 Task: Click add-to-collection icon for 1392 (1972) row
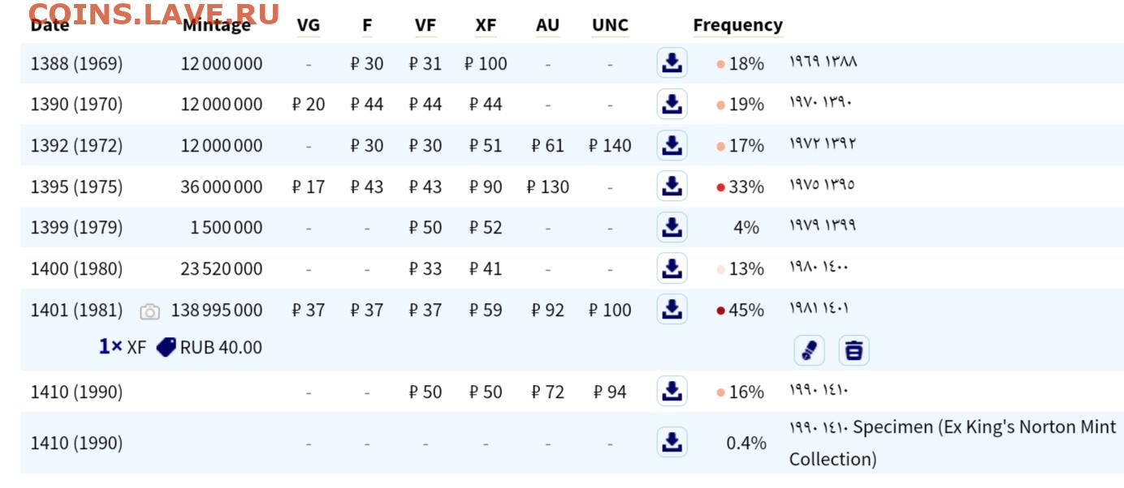pyautogui.click(x=672, y=145)
